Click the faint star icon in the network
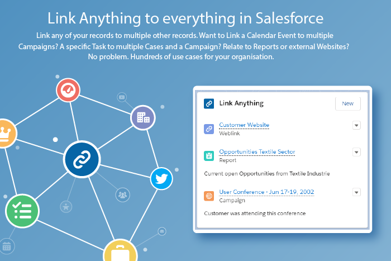The image size is (391, 261). 66,207
